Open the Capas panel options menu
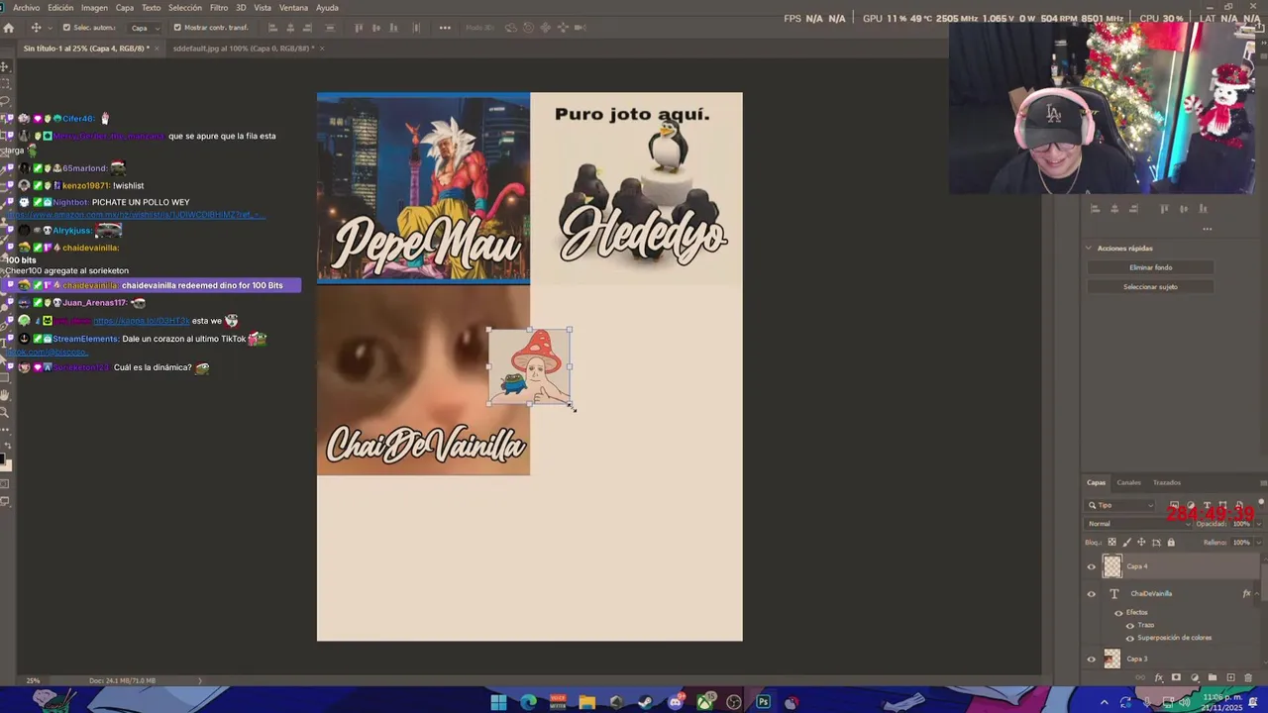Screen dimensions: 1268x713 (x=1263, y=482)
